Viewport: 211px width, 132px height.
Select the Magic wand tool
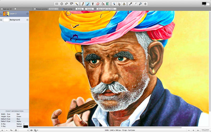76,4
